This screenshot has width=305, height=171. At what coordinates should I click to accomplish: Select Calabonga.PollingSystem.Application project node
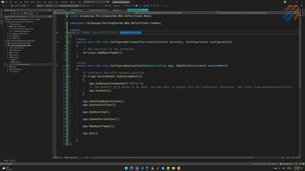(x=22, y=22)
